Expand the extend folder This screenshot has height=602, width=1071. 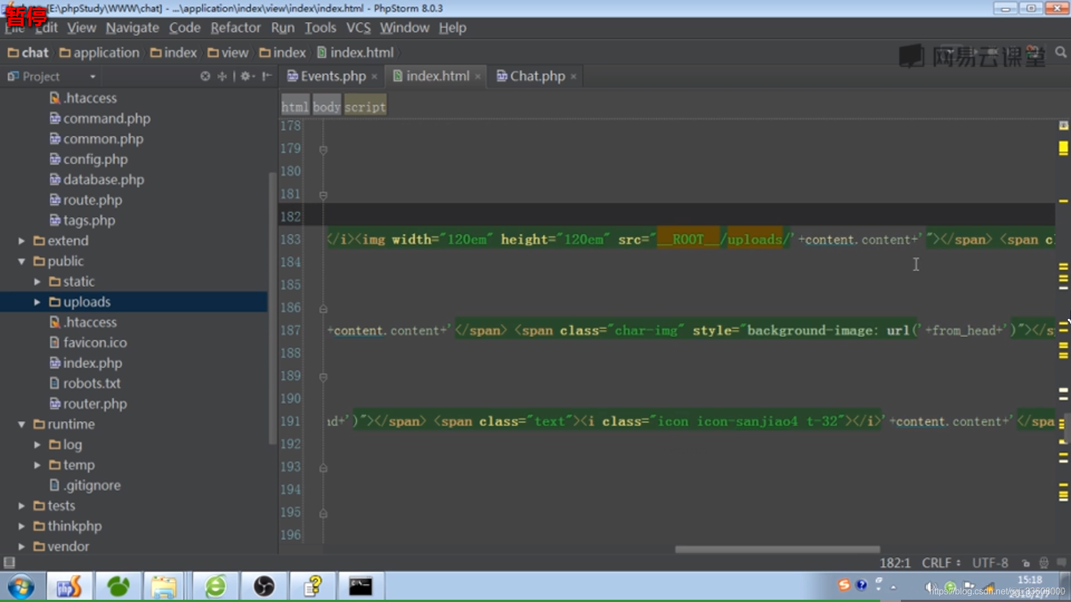pyautogui.click(x=21, y=241)
